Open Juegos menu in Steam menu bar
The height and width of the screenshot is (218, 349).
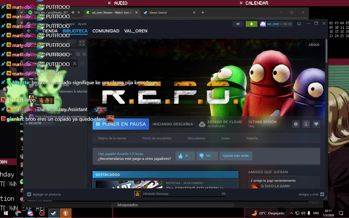click(x=70, y=24)
